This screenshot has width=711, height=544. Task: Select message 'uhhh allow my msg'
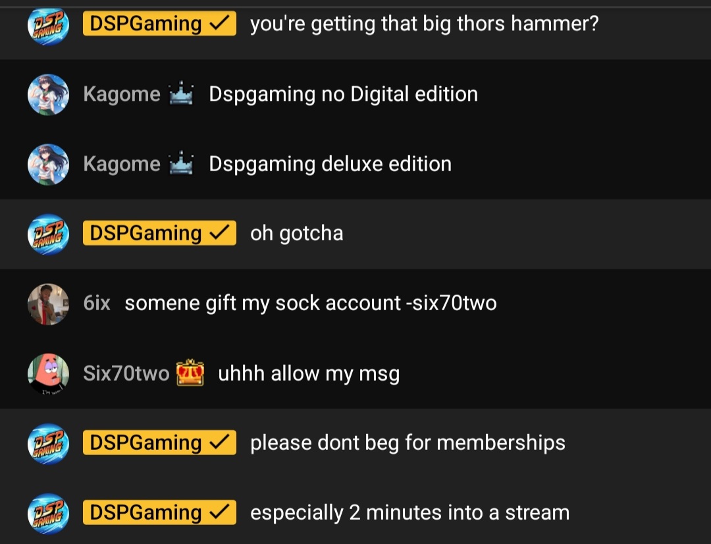[x=309, y=374]
